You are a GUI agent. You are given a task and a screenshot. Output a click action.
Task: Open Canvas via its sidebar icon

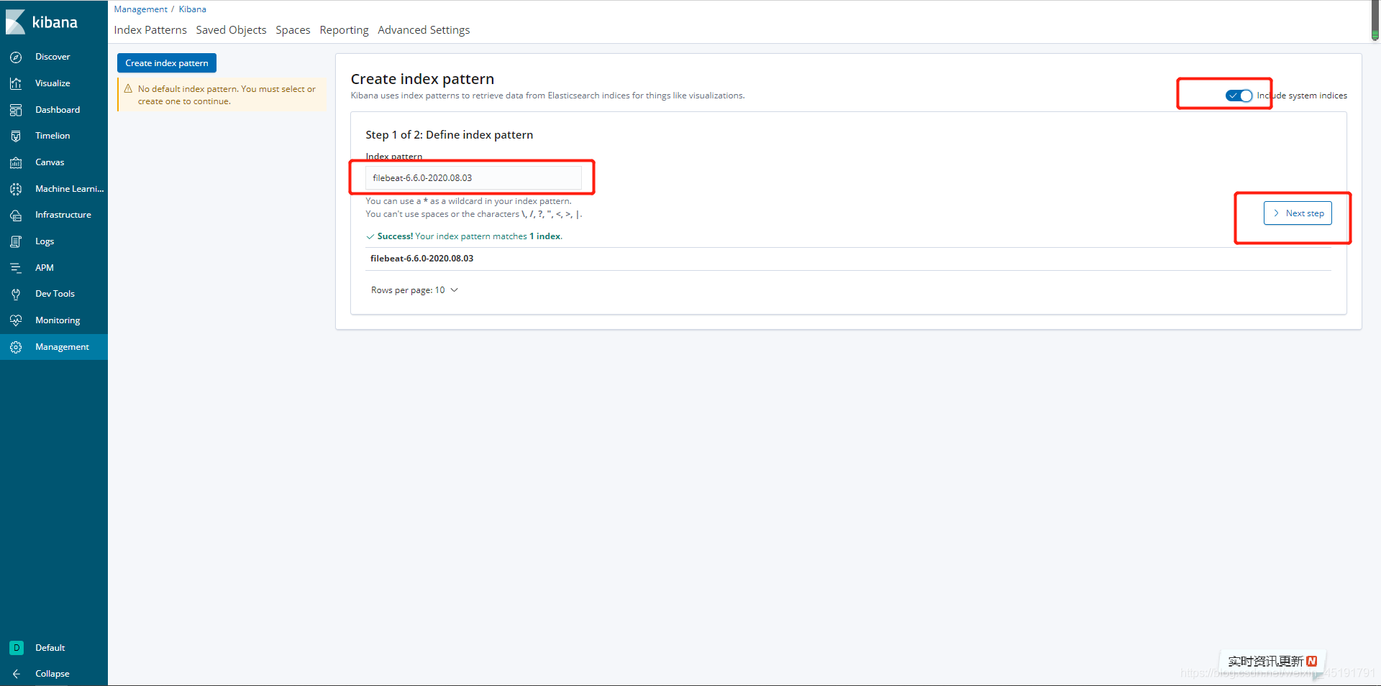tap(16, 162)
